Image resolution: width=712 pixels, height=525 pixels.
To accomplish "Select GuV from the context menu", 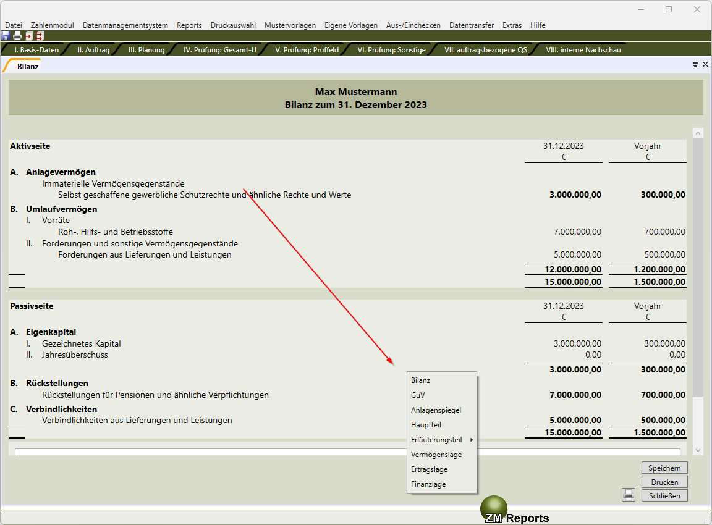I will (418, 395).
